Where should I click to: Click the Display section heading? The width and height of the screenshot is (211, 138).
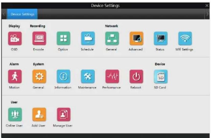(x=14, y=26)
